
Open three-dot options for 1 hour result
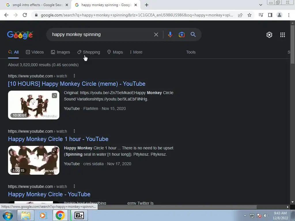point(74,131)
